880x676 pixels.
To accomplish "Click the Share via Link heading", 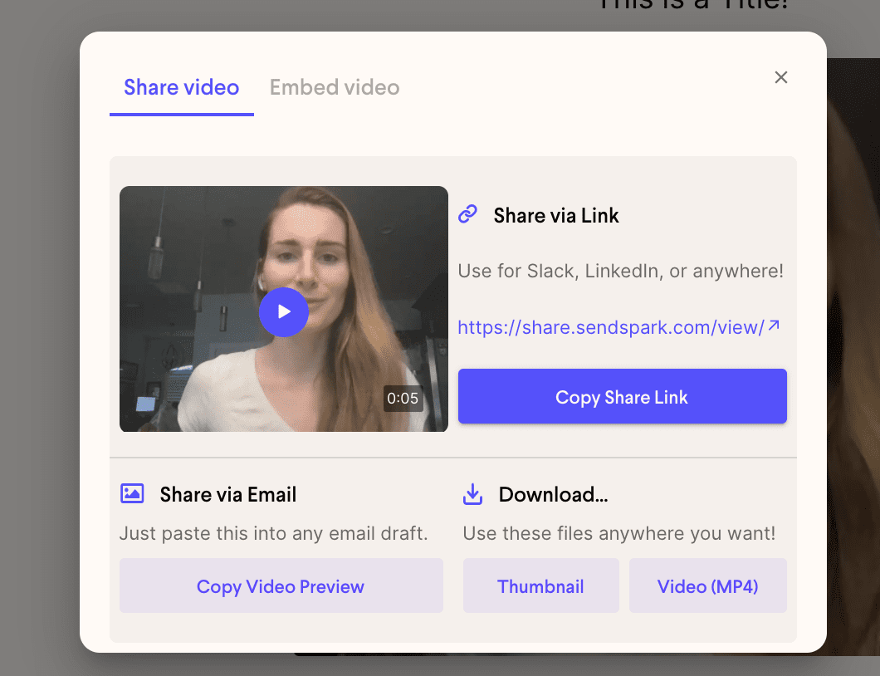I will [x=555, y=215].
